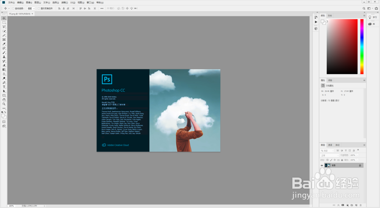Toggle Quick Mask mode
Viewport: 380px width, 208px height.
[4, 122]
